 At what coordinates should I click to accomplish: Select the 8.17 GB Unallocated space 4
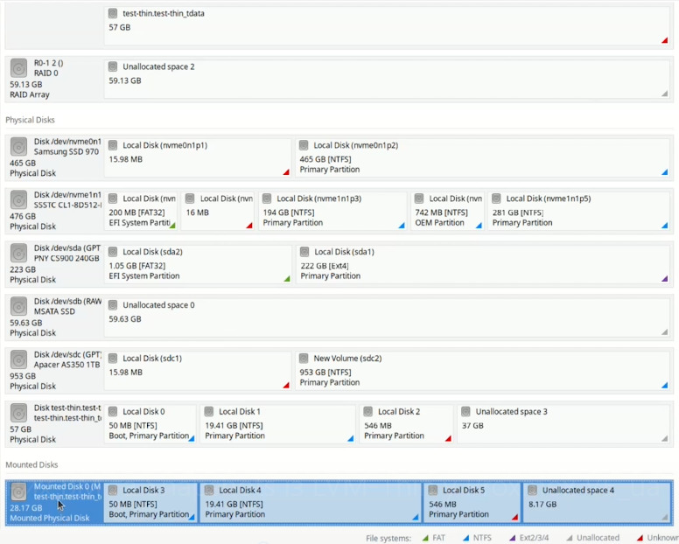597,502
